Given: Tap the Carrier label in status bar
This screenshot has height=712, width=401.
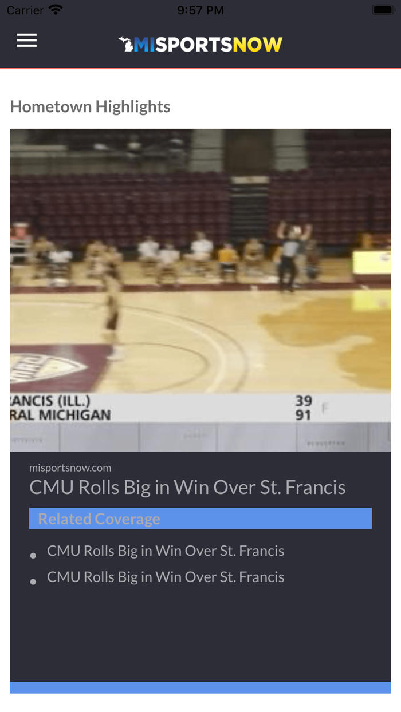Looking at the screenshot, I should click(25, 10).
